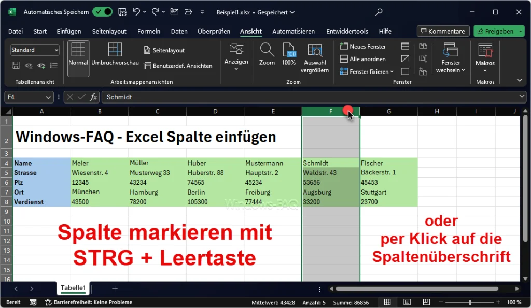The width and height of the screenshot is (531, 308).
Task: Expand the quick access toolbar customize arrow
Action: tap(202, 12)
